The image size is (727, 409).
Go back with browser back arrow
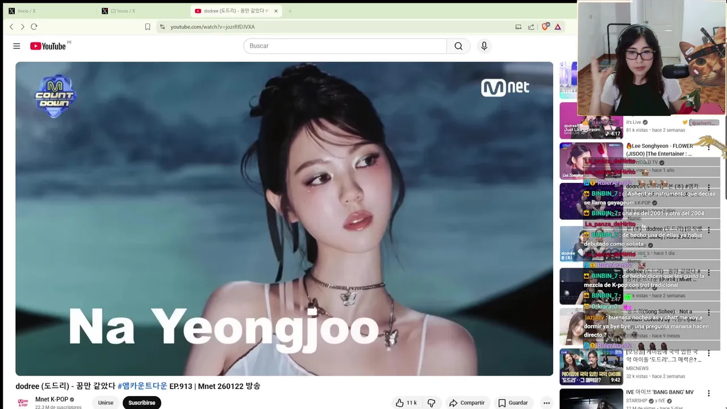11,27
